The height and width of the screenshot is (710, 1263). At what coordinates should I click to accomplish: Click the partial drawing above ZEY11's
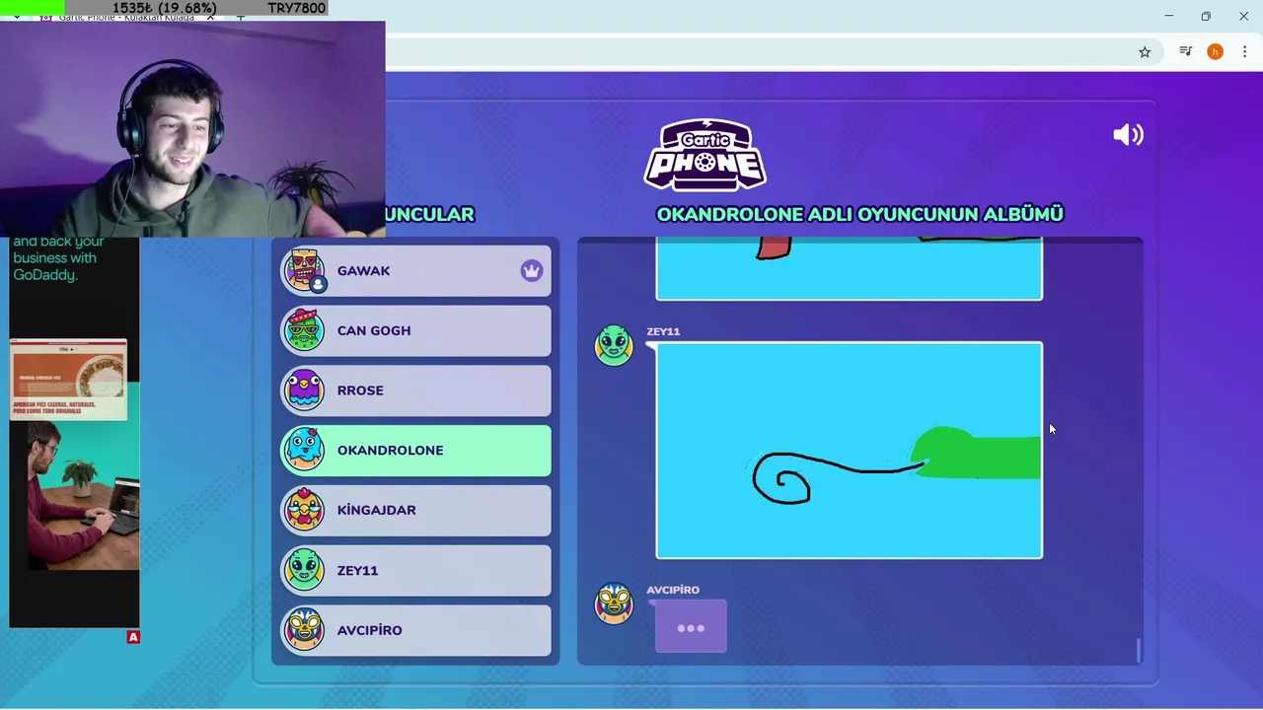(849, 268)
